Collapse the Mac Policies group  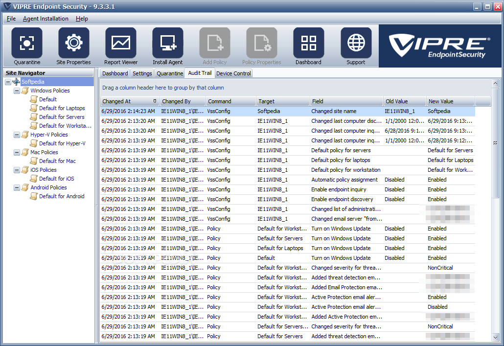(17, 152)
